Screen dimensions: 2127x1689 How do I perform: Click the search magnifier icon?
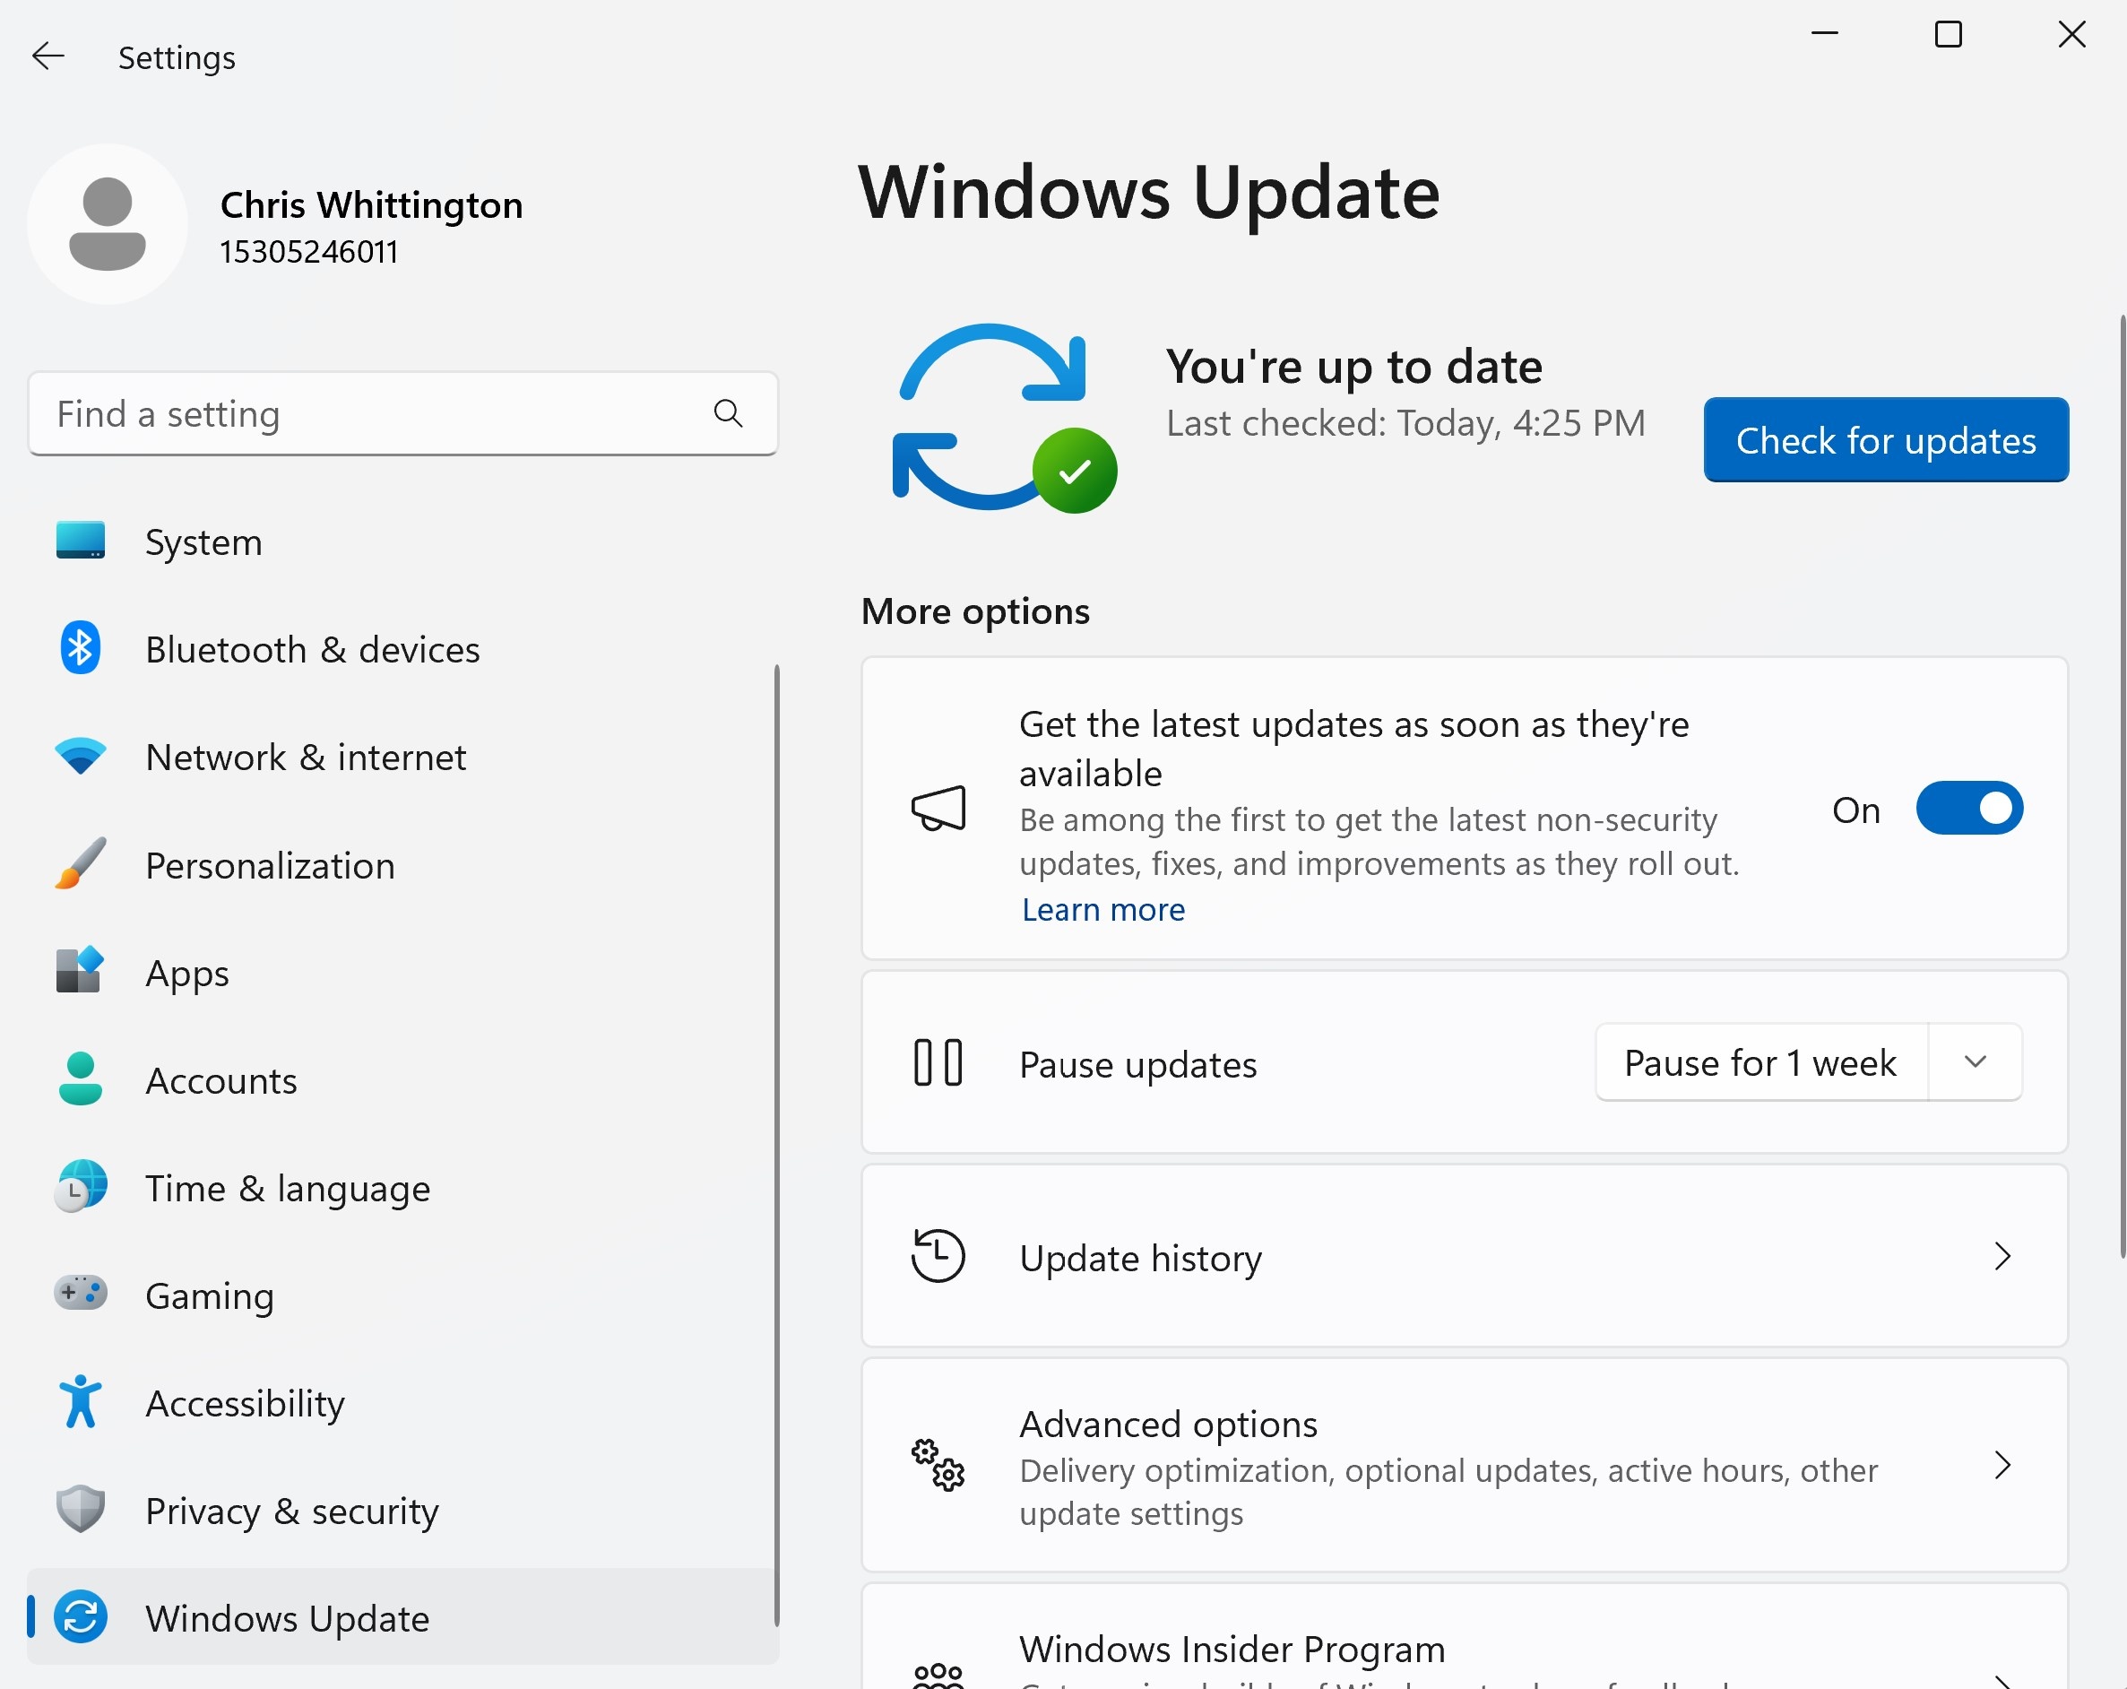point(728,413)
